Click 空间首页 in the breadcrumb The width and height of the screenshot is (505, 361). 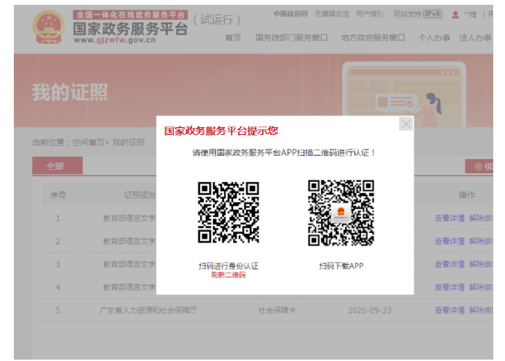89,142
